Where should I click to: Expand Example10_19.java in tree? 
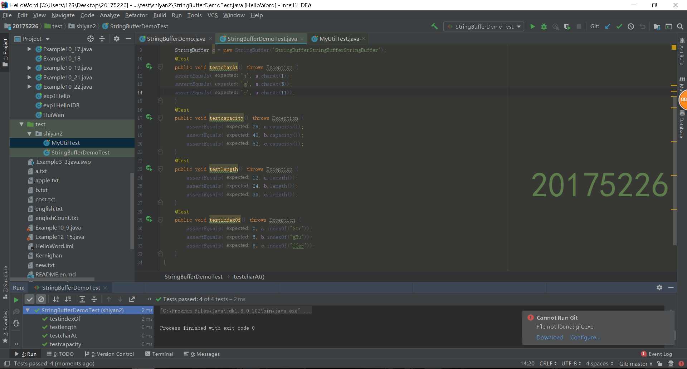pos(29,68)
